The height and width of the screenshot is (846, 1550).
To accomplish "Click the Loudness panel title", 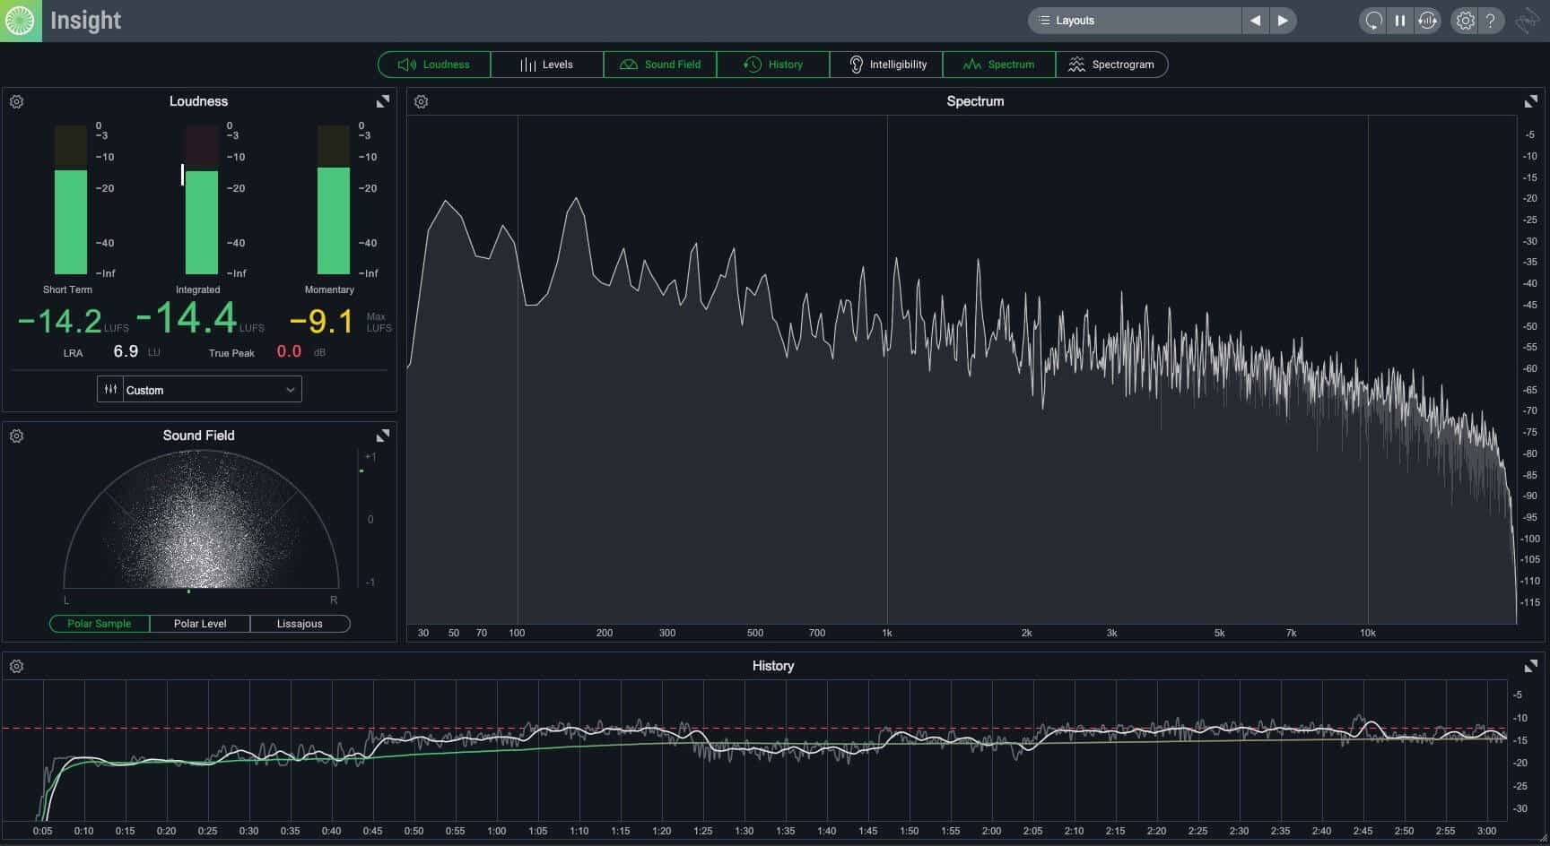I will 198,101.
